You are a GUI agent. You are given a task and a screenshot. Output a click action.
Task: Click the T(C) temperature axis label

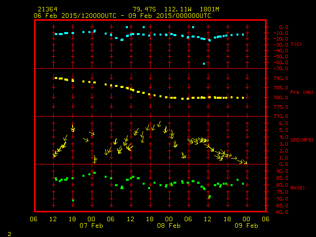tap(296, 44)
